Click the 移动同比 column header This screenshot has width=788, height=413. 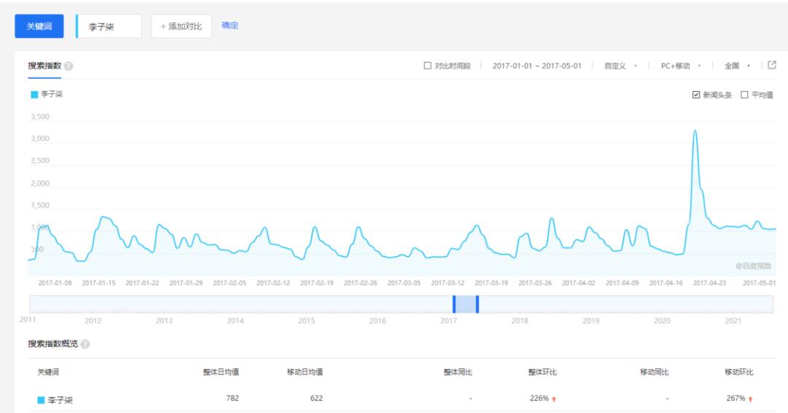pos(654,372)
